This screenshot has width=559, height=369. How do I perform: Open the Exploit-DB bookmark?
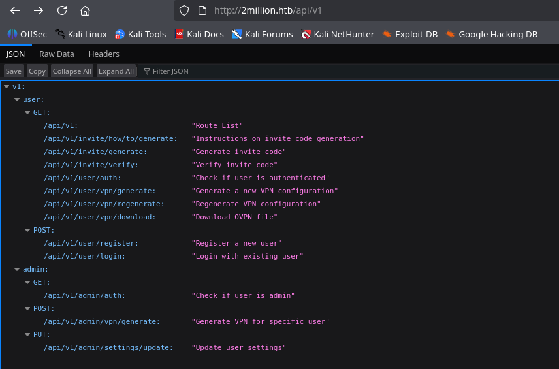point(410,34)
